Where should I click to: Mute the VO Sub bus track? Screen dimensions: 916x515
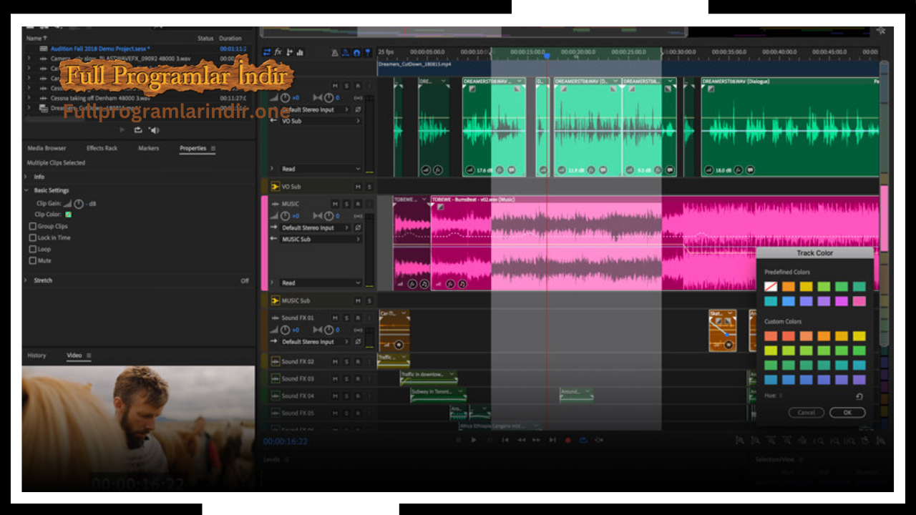click(358, 187)
